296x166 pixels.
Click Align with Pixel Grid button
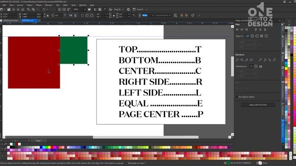point(258,105)
